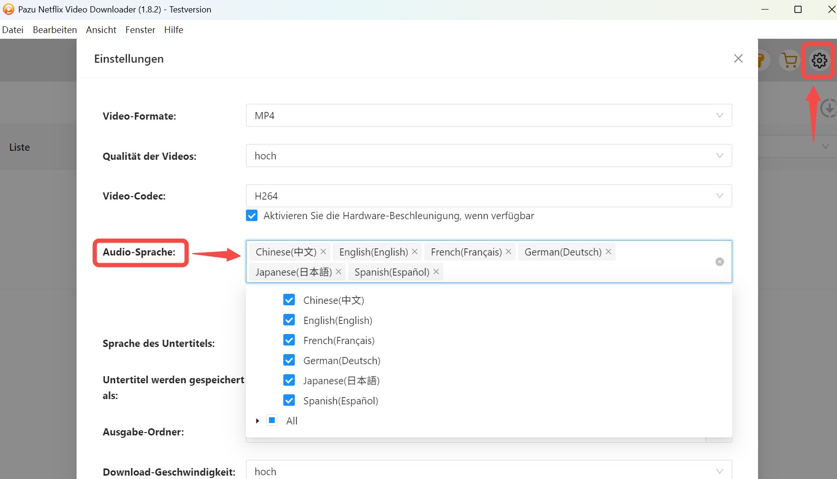
Task: Clear all selected audio languages
Action: 719,262
